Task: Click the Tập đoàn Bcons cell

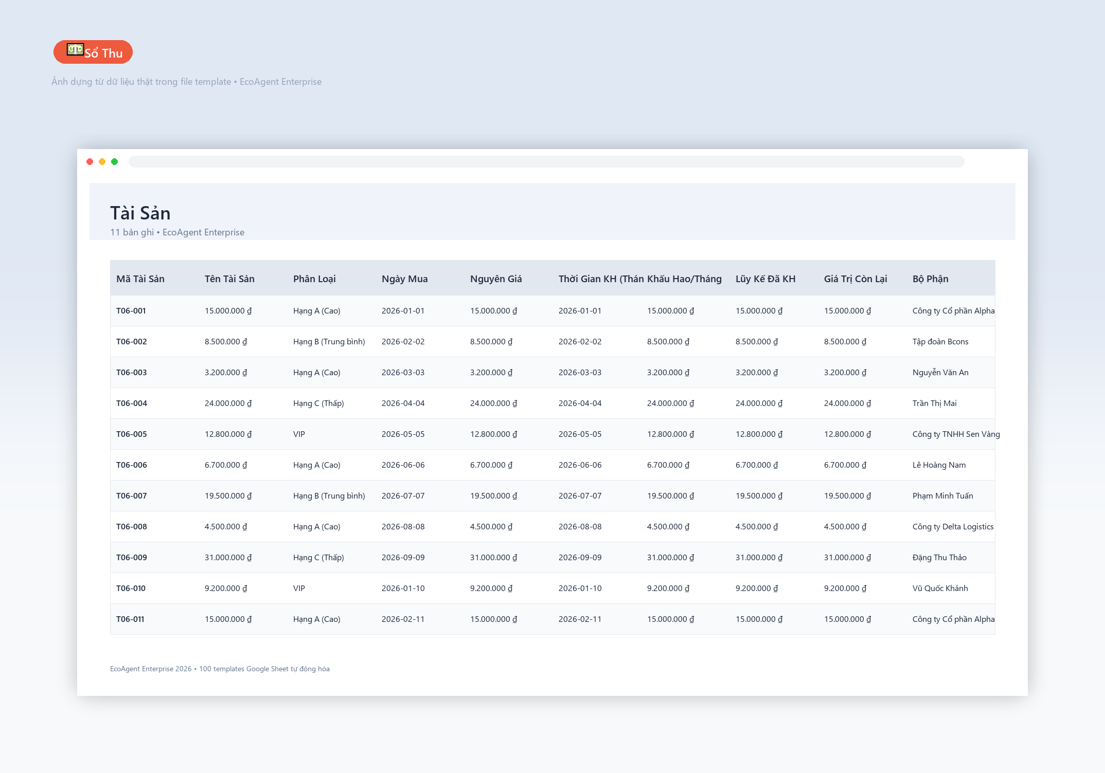Action: click(x=940, y=342)
